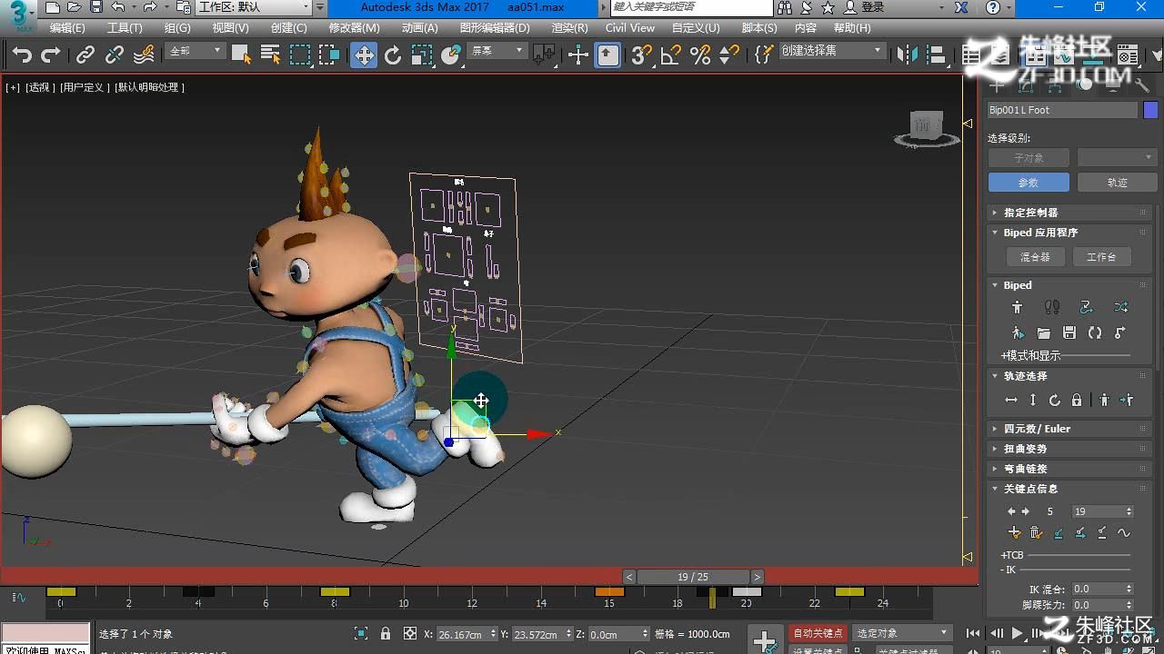
Task: Open 渲染(R) menu
Action: pos(569,28)
